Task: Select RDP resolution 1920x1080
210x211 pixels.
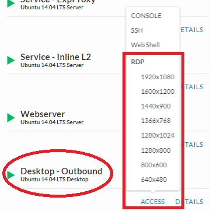Action: [x=157, y=77]
